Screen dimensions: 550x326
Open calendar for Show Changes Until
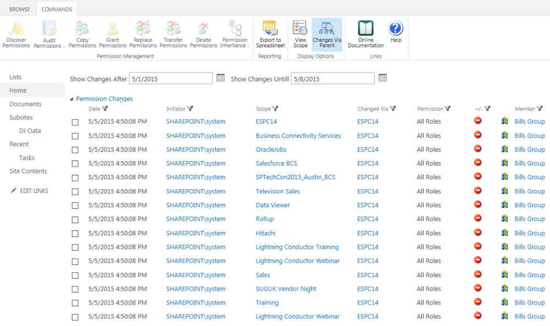pyautogui.click(x=382, y=78)
